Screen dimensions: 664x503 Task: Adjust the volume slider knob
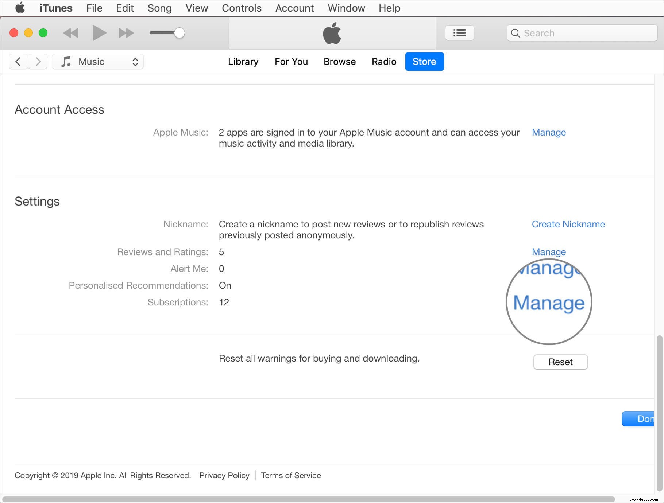click(179, 33)
